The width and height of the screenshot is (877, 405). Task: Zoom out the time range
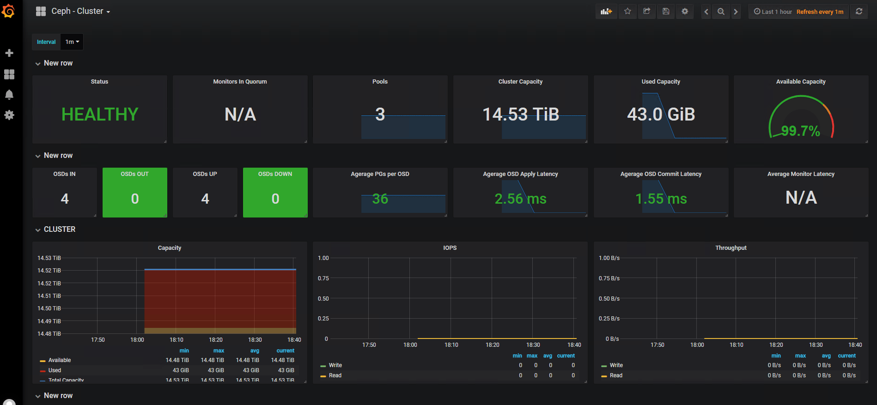[x=721, y=12]
